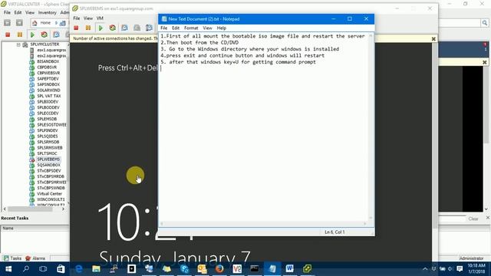Click the back navigation arrow in vSphere Client
The image size is (491, 276).
pyautogui.click(x=7, y=23)
